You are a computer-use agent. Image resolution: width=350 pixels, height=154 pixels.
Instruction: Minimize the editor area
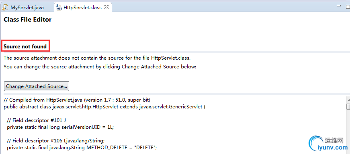point(339,6)
